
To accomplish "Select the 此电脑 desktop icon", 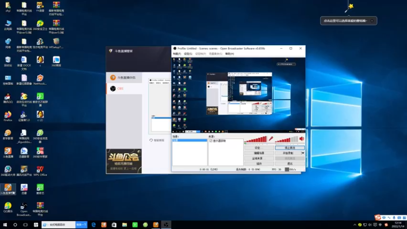I will [8, 25].
